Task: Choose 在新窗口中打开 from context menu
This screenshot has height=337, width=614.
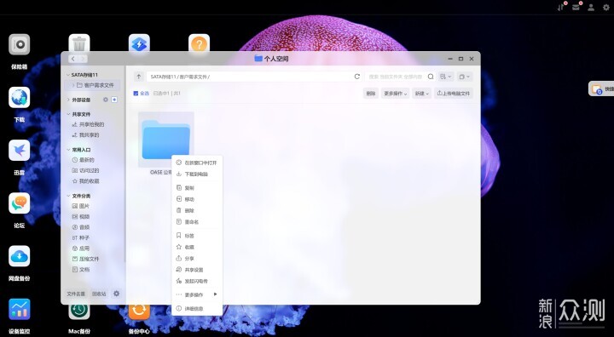Action: pyautogui.click(x=197, y=163)
